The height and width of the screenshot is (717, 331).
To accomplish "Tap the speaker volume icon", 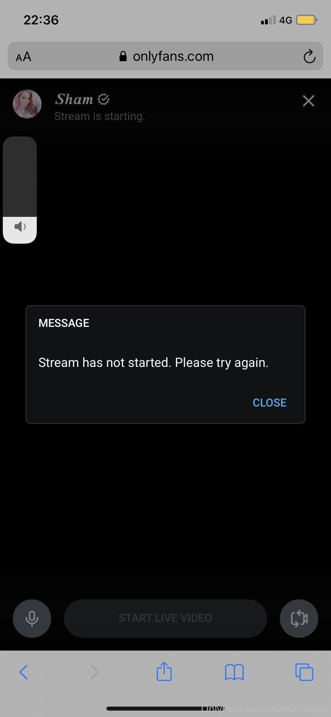I will [20, 227].
